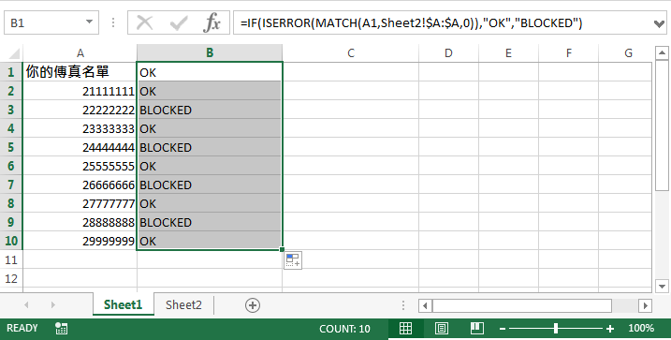Open the Sheet1 tab
This screenshot has height=340, width=671.
pyautogui.click(x=123, y=305)
